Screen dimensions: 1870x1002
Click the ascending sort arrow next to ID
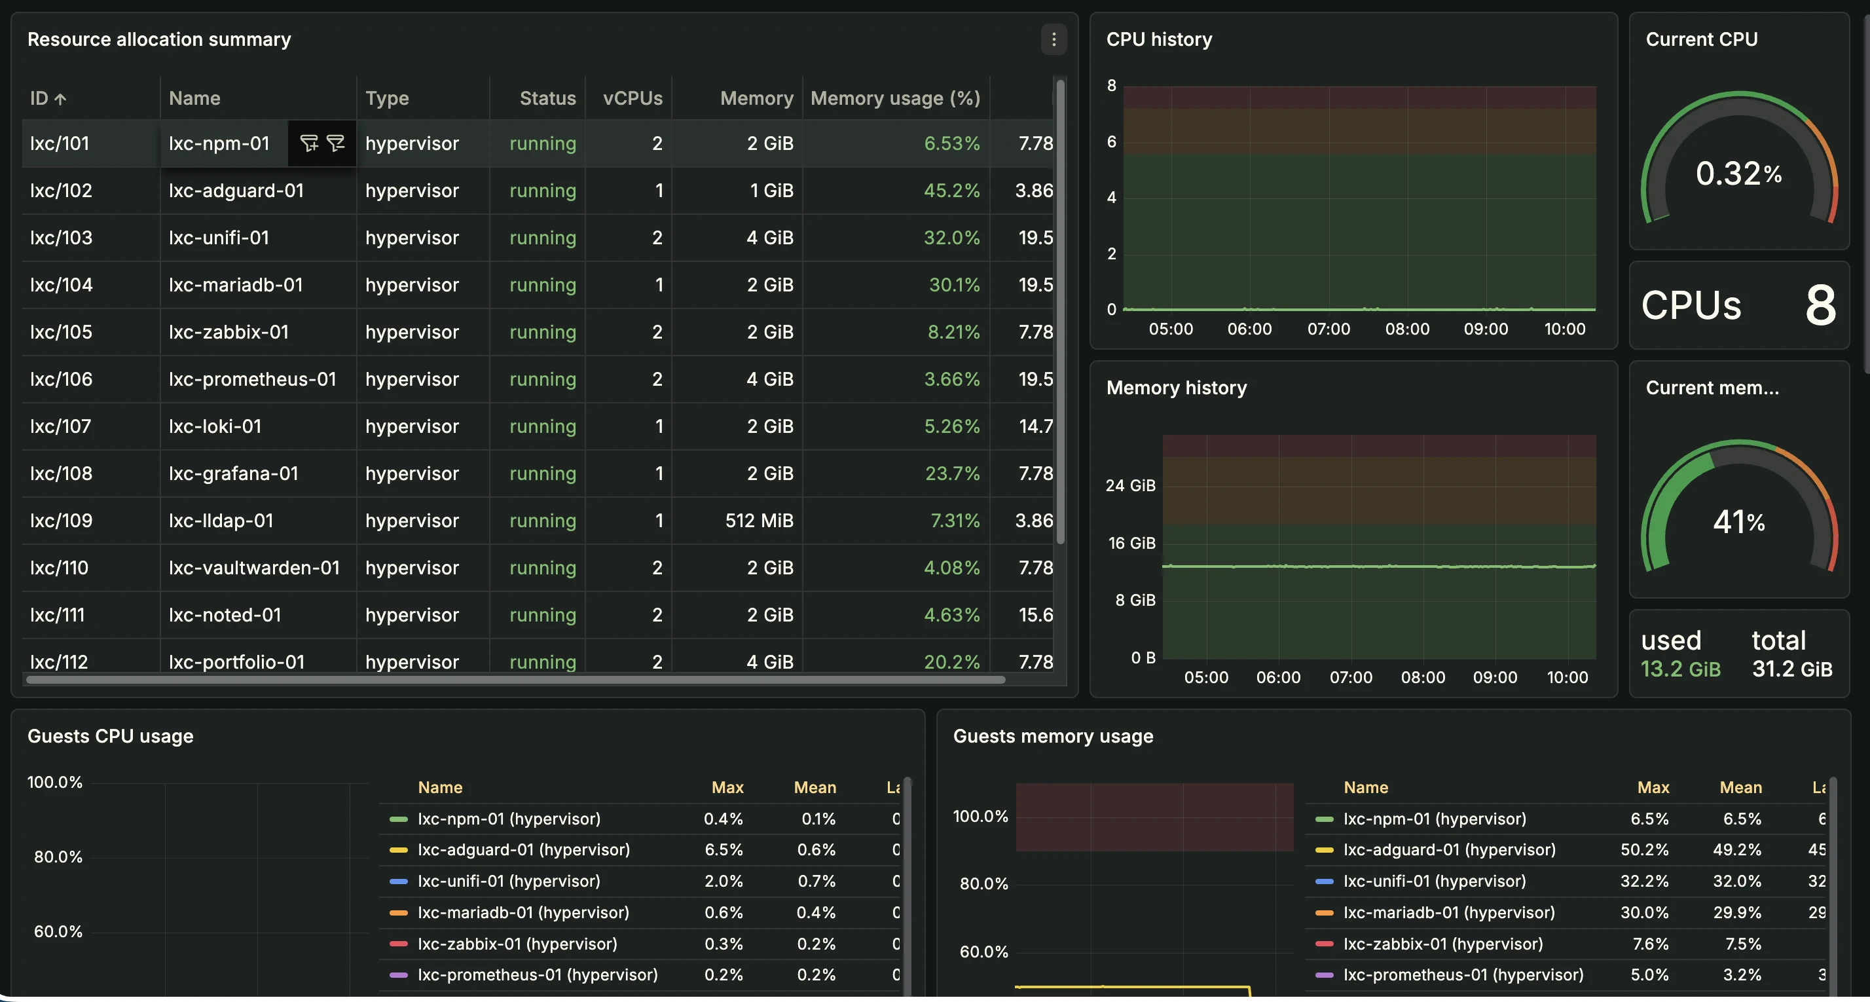pyautogui.click(x=60, y=99)
